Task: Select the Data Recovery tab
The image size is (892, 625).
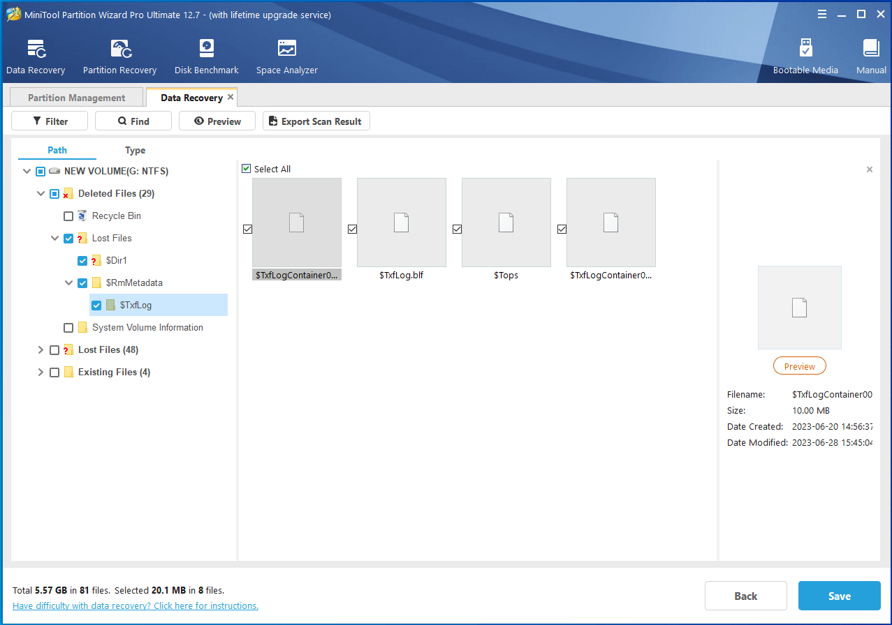Action: [191, 98]
